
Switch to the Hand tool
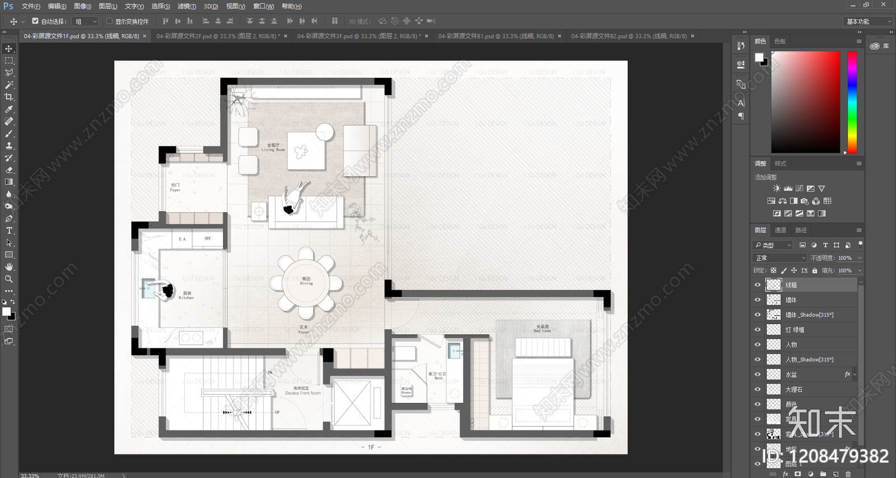pos(9,267)
